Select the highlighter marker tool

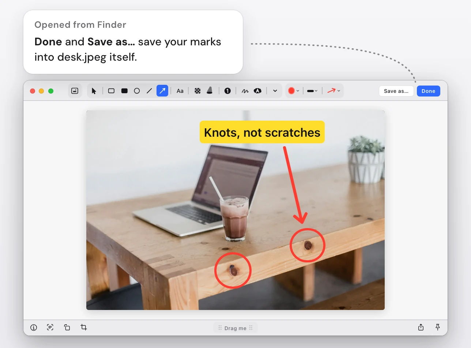point(257,91)
